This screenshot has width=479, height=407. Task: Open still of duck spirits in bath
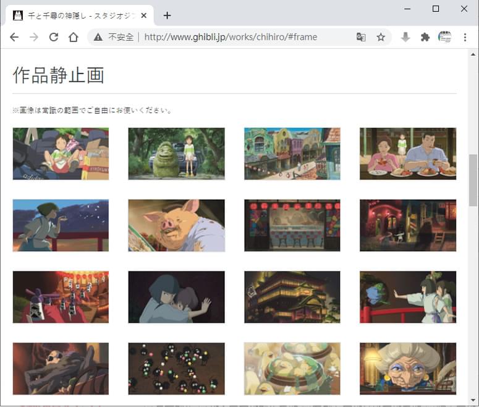[x=292, y=369]
